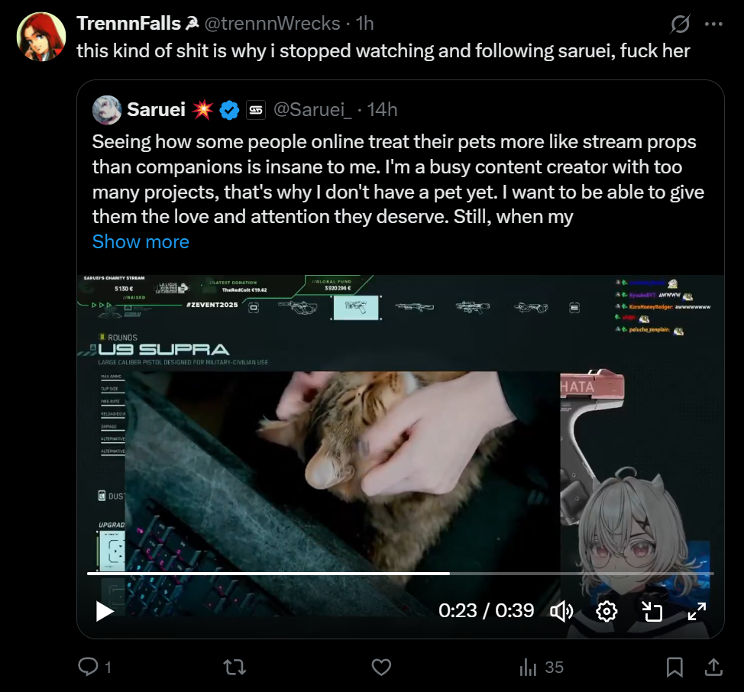Click the video progress bar
Viewport: 744px width, 692px height.
coord(400,574)
